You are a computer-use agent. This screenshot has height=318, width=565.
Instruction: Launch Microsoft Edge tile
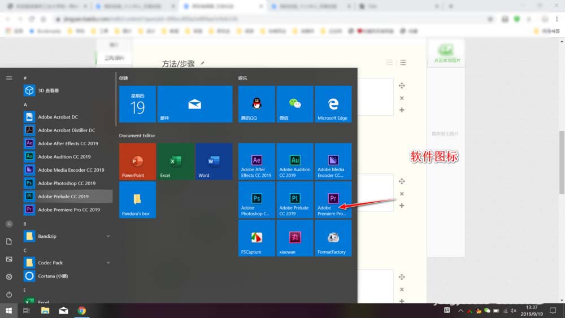(x=333, y=104)
